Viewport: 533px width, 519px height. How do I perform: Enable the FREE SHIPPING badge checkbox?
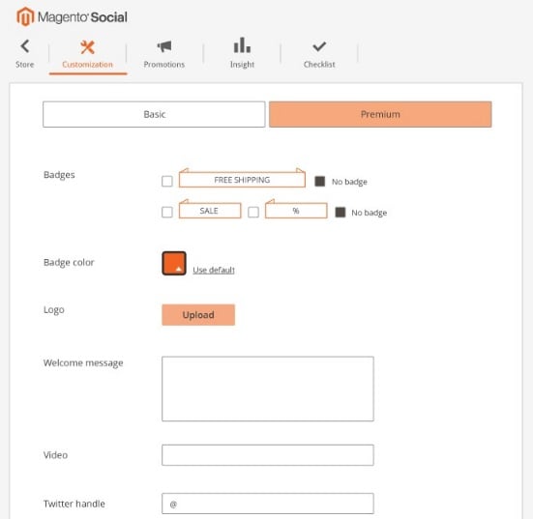pos(167,181)
